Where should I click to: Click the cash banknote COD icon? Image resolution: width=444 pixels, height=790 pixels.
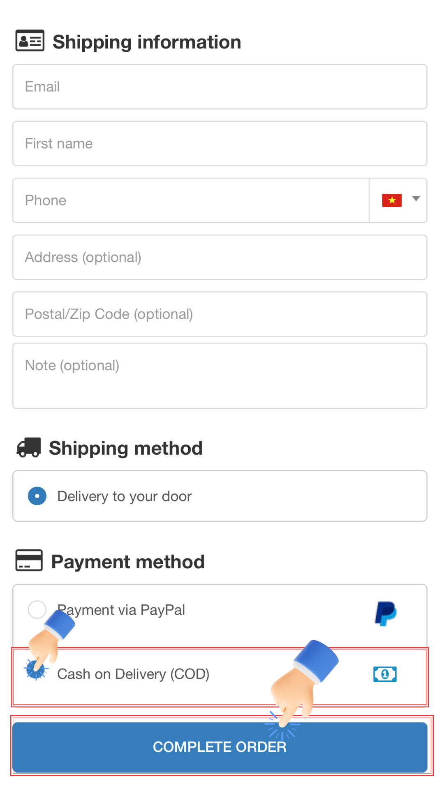[x=385, y=674]
